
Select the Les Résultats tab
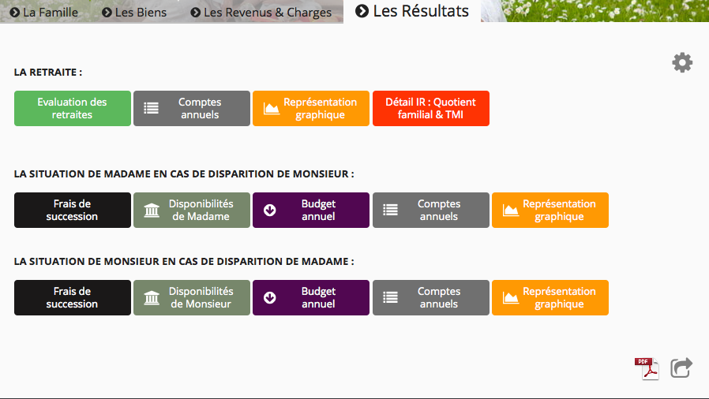pos(412,11)
